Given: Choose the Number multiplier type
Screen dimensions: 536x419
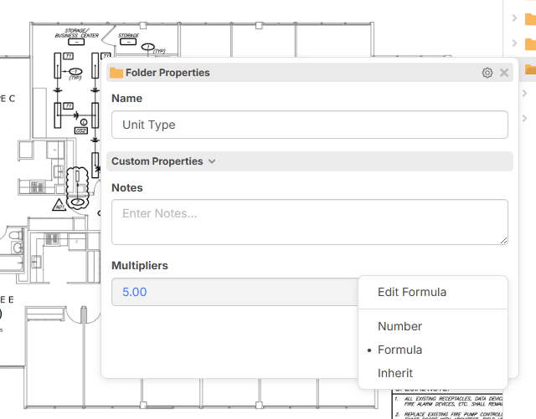Looking at the screenshot, I should pyautogui.click(x=399, y=326).
